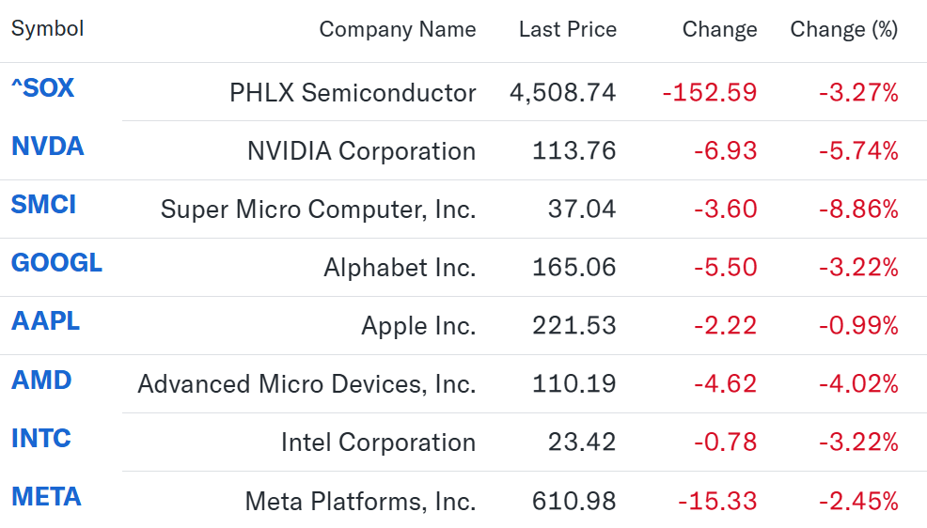Image resolution: width=927 pixels, height=528 pixels.
Task: Click the PHLX Semiconductor percent change -3.27%
Action: [858, 93]
